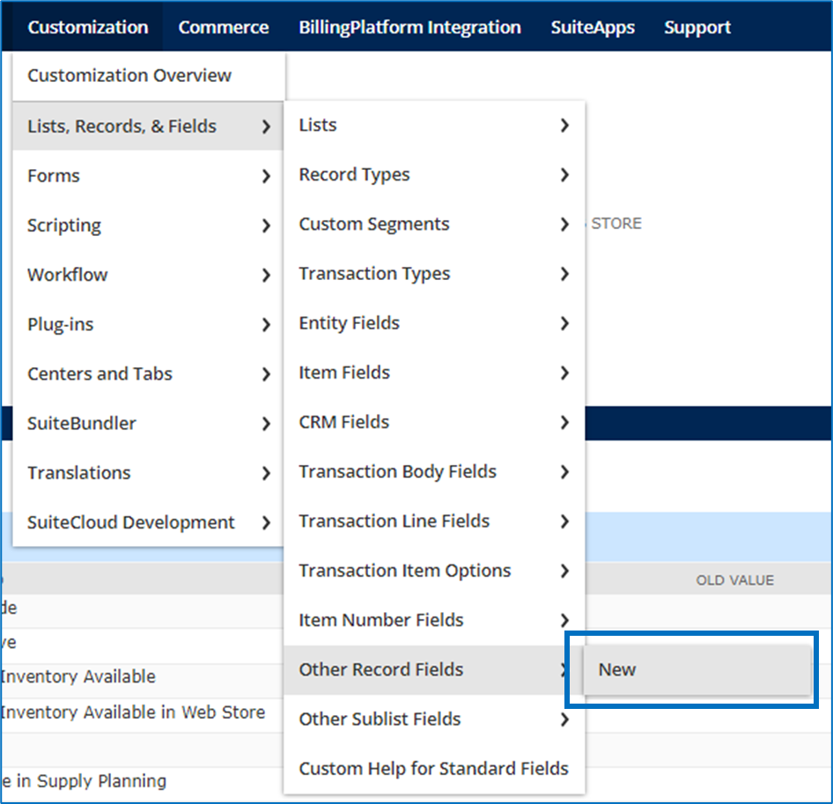Choose Record Types in the submenu
The height and width of the screenshot is (804, 833).
435,174
